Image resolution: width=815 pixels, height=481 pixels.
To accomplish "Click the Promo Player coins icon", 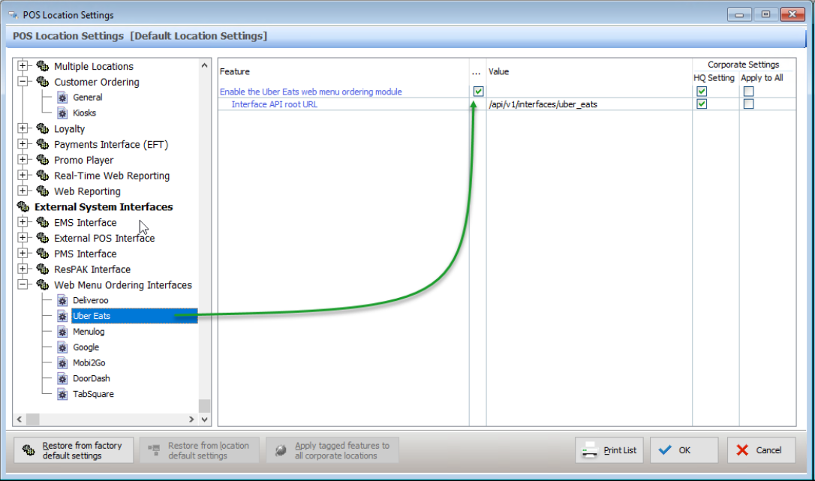I will (43, 161).
